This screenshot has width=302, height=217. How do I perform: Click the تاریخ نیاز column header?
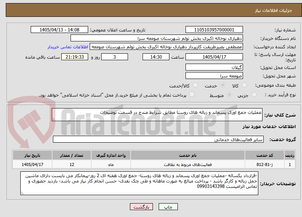tap(32, 155)
